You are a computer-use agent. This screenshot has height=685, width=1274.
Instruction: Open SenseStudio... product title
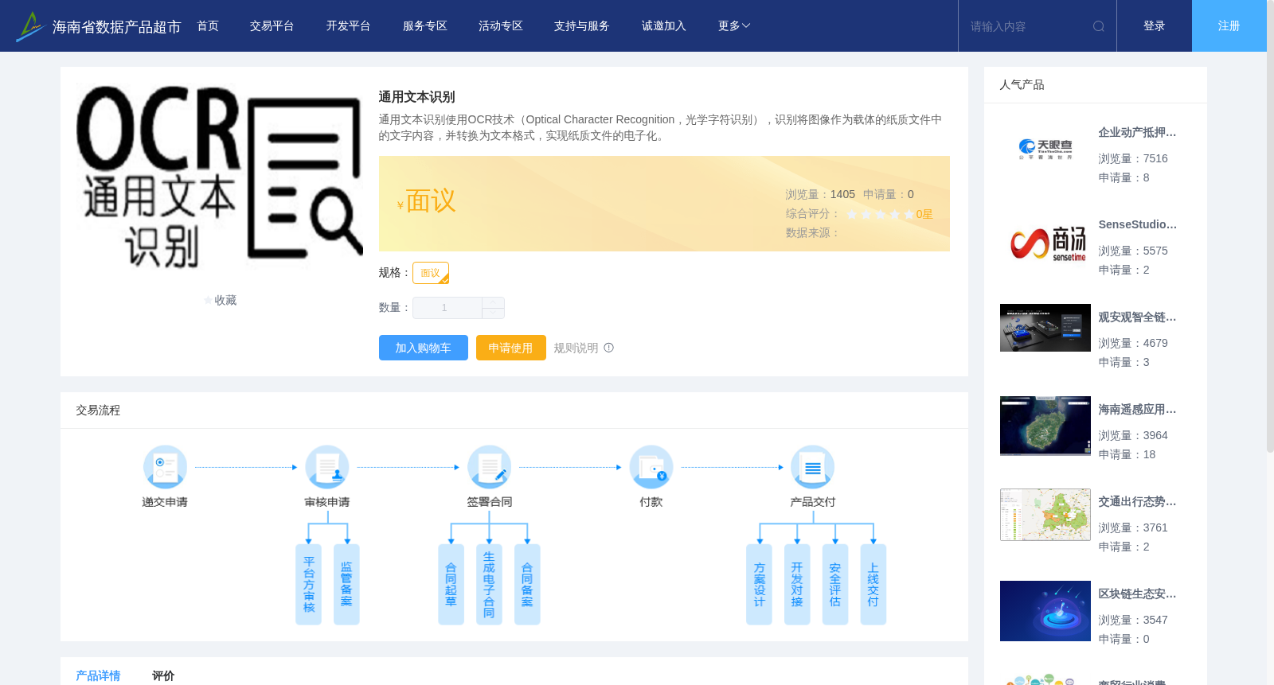tap(1137, 225)
